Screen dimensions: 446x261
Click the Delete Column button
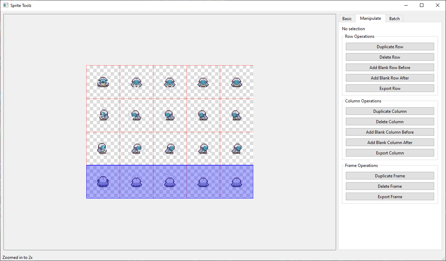(390, 121)
